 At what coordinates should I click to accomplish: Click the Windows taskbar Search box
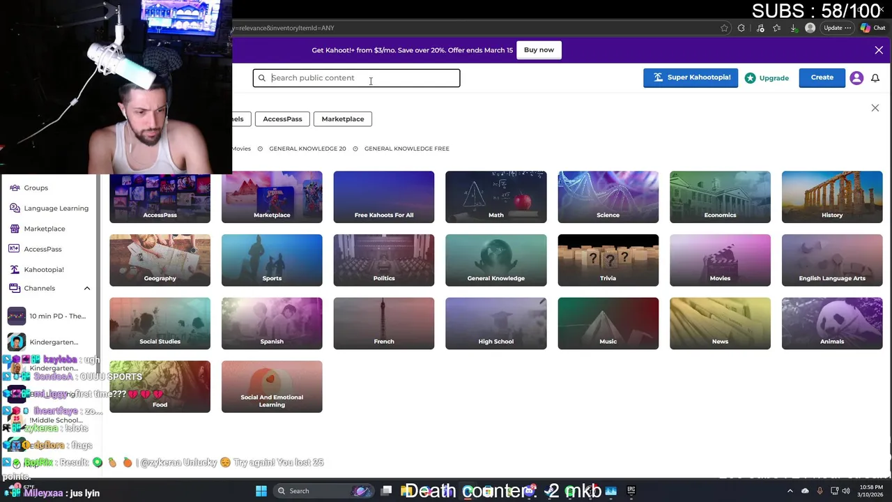coord(324,491)
